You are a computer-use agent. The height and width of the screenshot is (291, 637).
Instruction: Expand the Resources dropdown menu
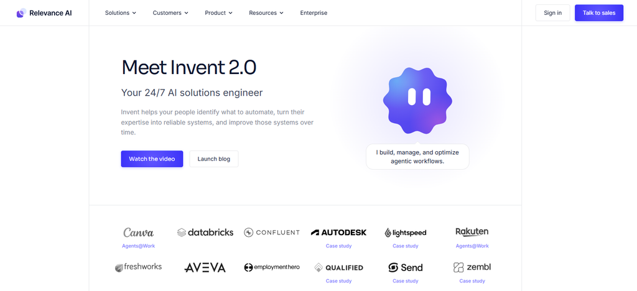[266, 13]
